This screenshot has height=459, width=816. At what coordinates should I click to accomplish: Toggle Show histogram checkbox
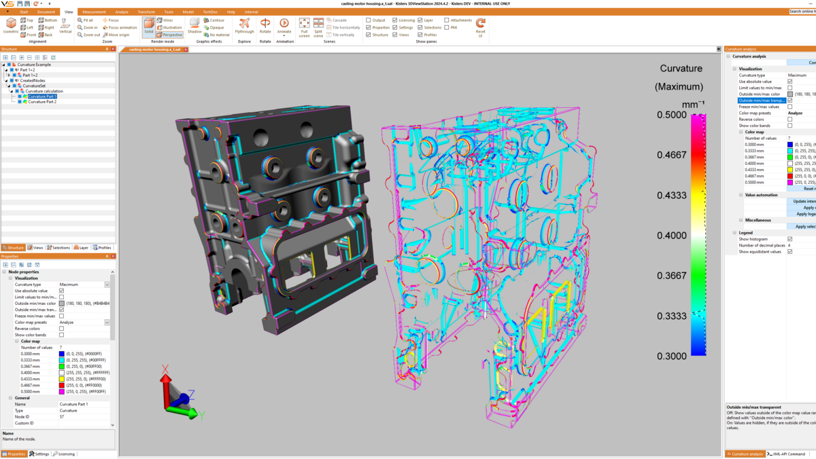click(x=789, y=239)
